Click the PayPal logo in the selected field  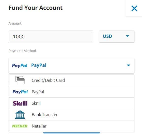20,66
